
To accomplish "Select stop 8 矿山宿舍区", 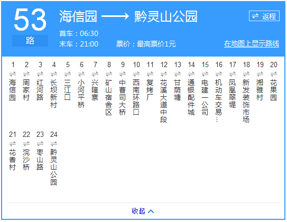I will (x=108, y=97).
